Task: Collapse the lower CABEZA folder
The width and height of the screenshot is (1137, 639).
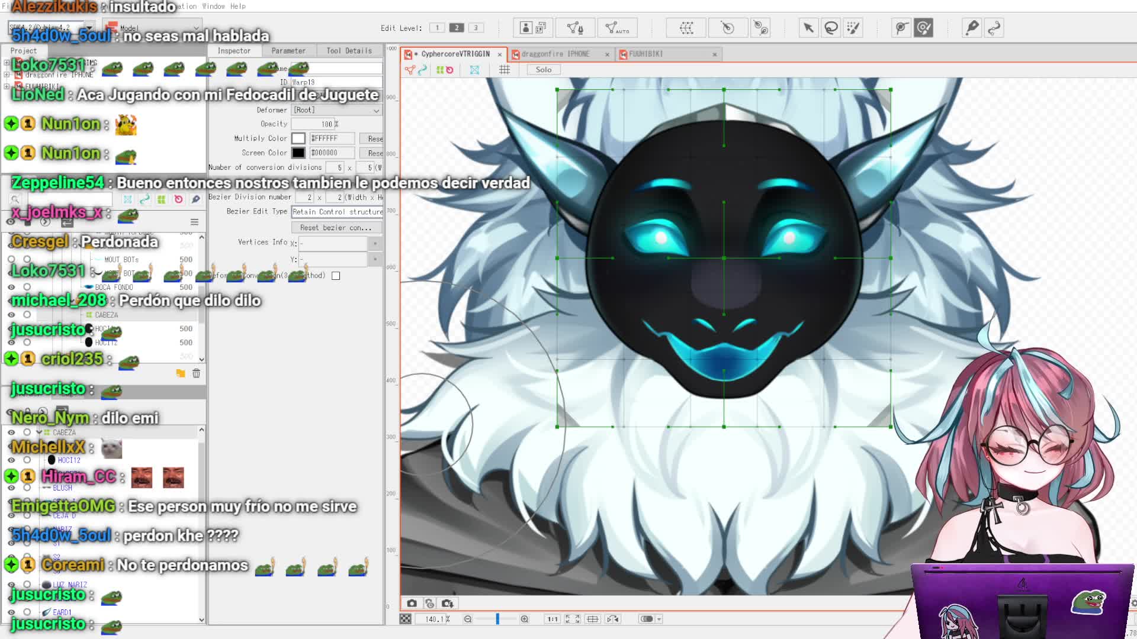Action: [x=39, y=433]
